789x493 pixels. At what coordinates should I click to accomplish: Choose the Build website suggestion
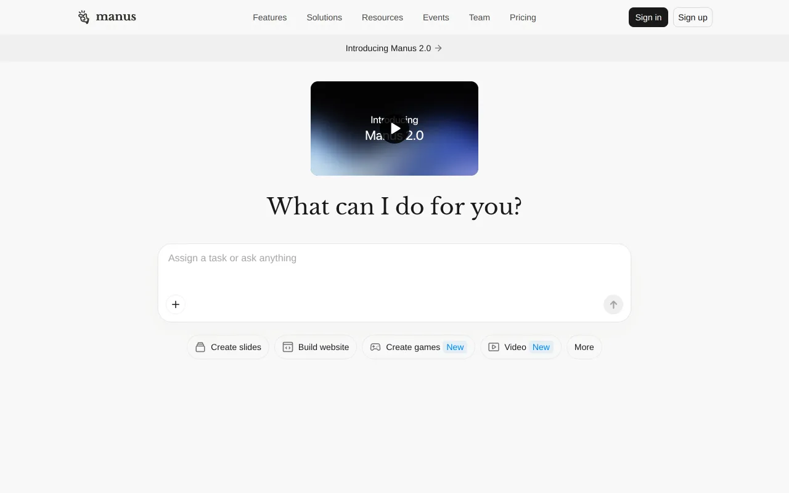click(316, 347)
